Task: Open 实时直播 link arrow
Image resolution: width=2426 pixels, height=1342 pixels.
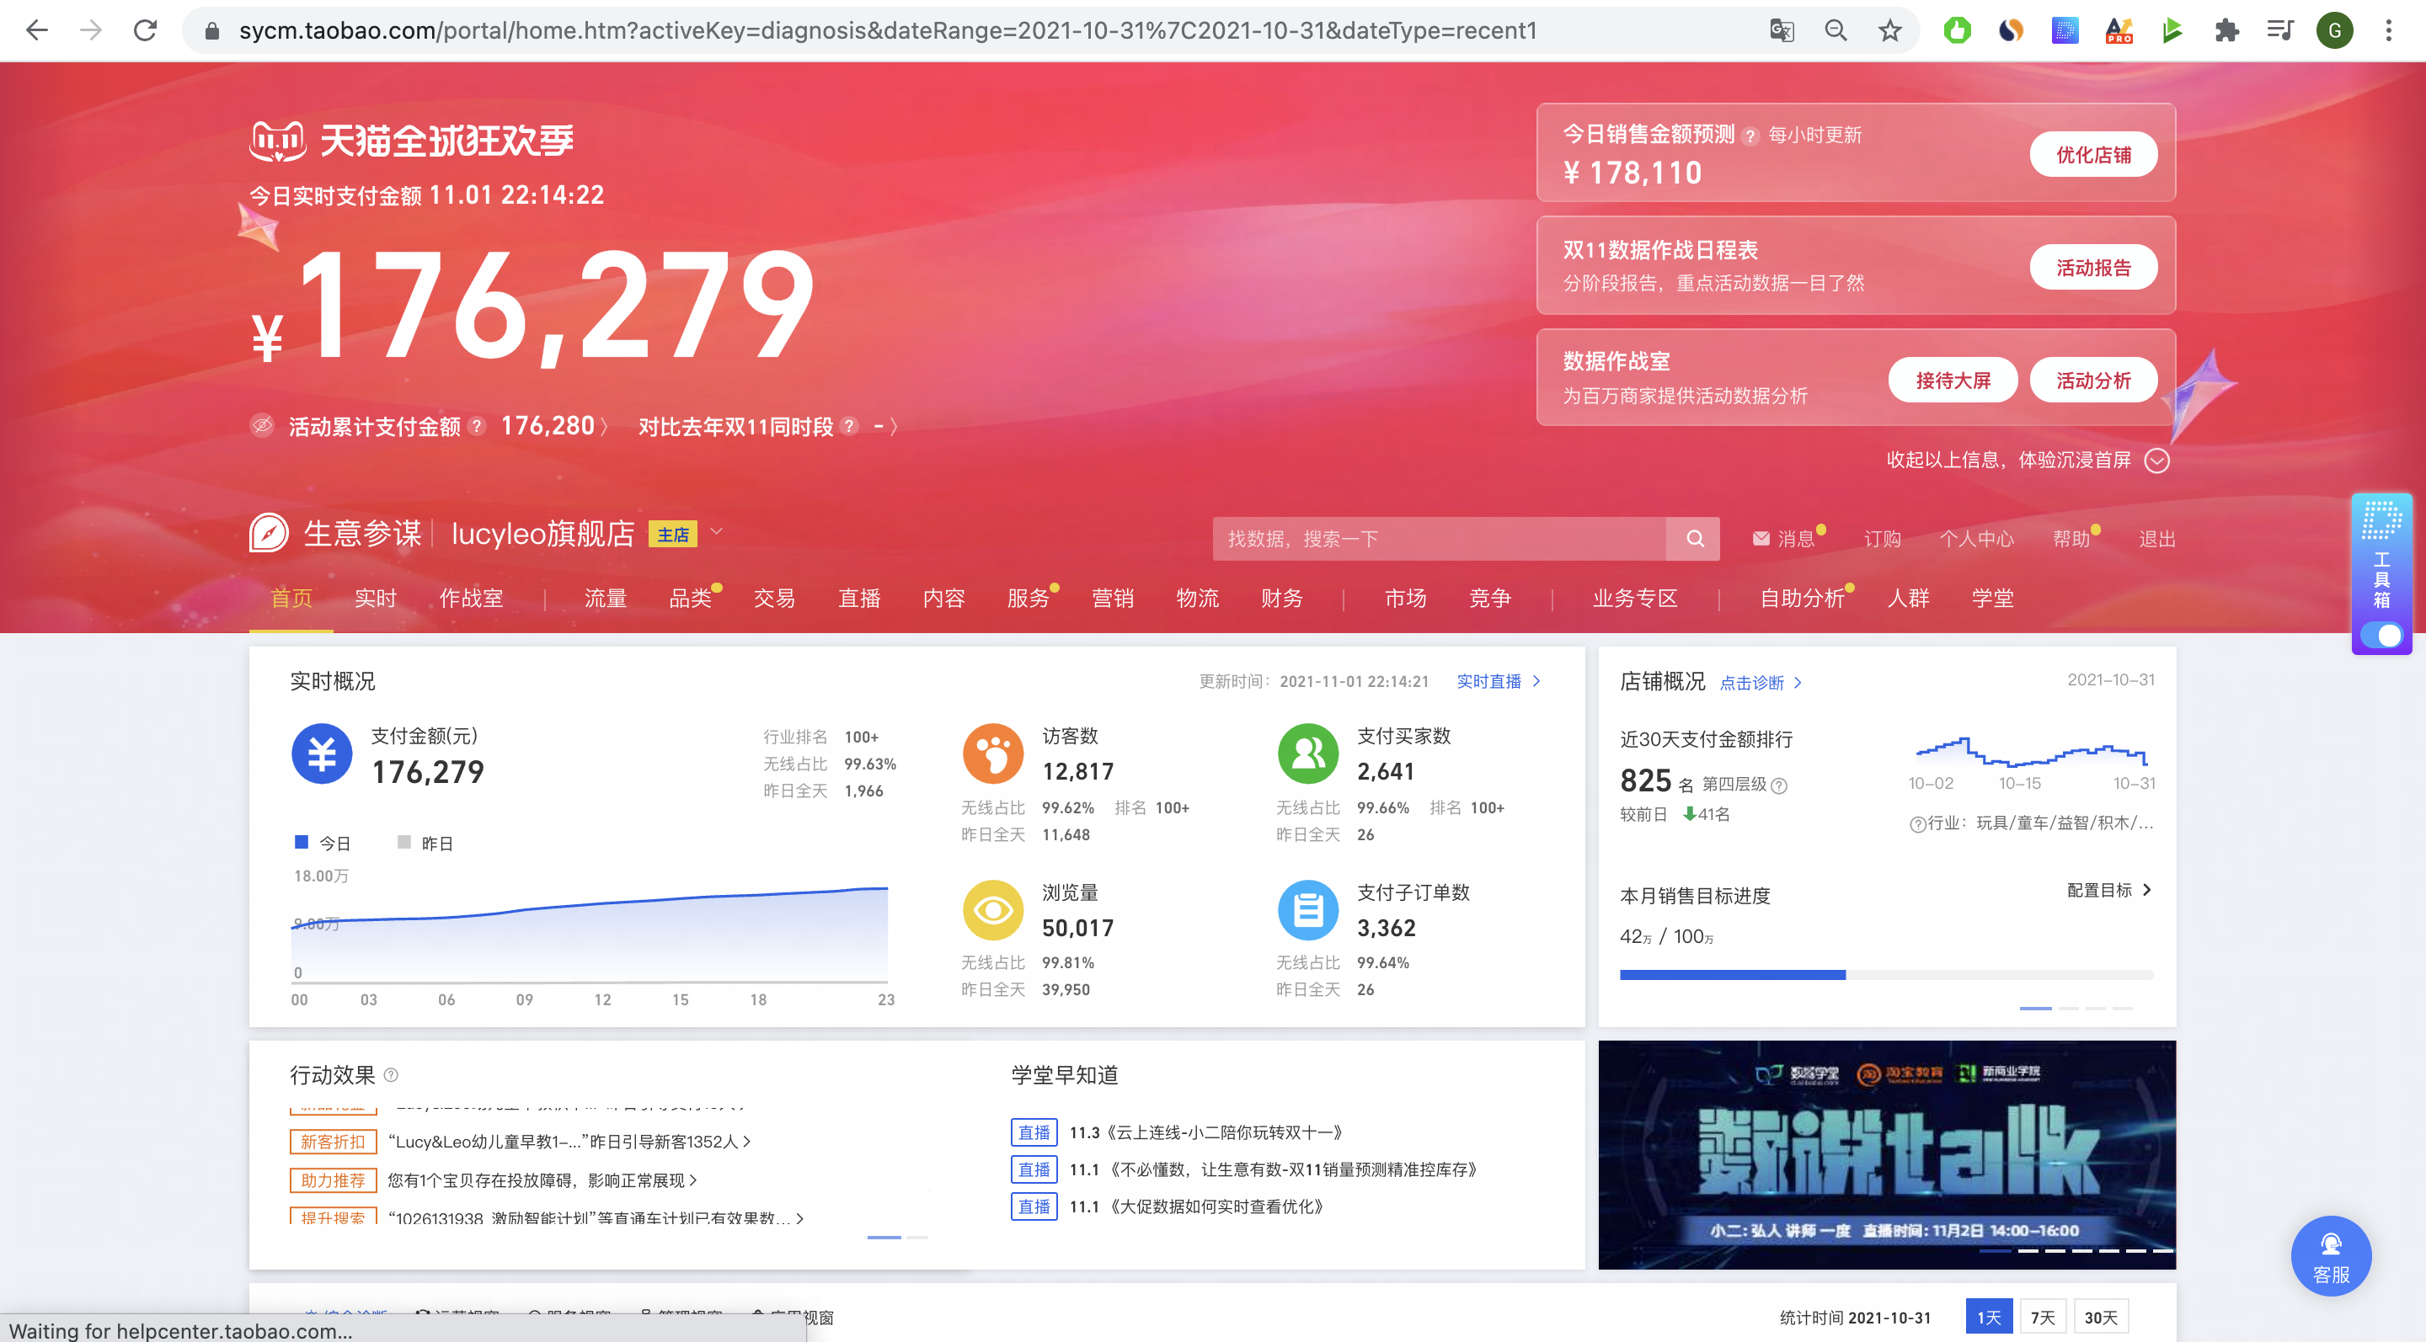Action: click(1536, 680)
